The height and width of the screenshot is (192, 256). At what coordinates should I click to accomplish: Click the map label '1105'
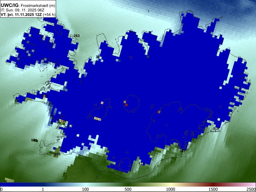tap(62, 121)
